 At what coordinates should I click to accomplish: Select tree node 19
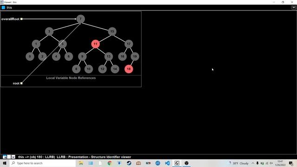(135, 57)
